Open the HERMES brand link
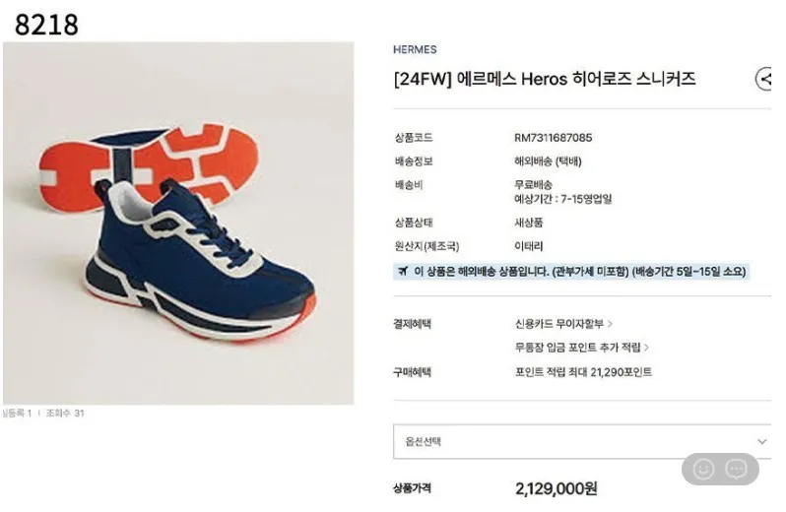Image resolution: width=786 pixels, height=512 pixels. coord(415,49)
